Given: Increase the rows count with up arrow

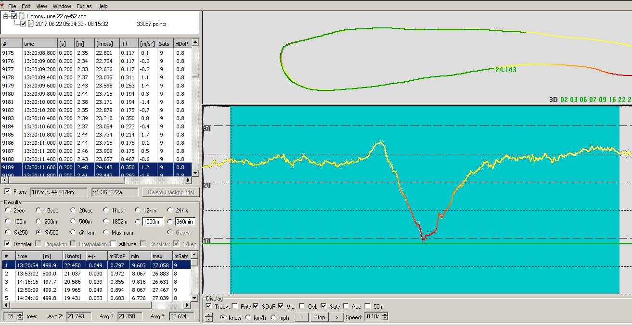Looking at the screenshot, I should [20, 314].
